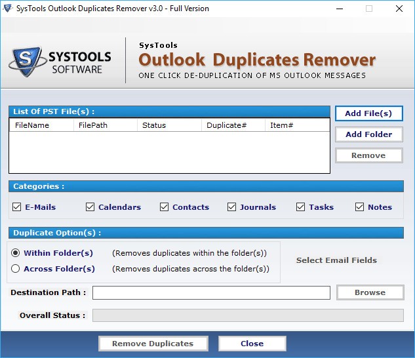Toggle the Tasks checkbox
Viewport: 415px width, 358px height.
point(300,207)
